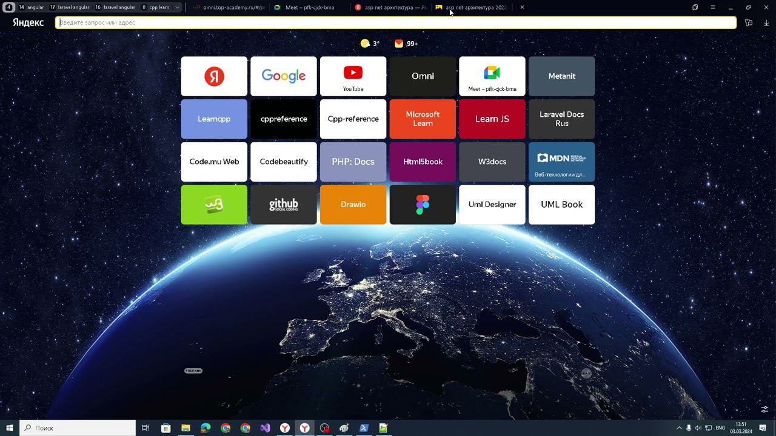Viewport: 776px width, 436px height.
Task: Switch to the asp net архитектура Yandex tab
Action: coord(390,7)
